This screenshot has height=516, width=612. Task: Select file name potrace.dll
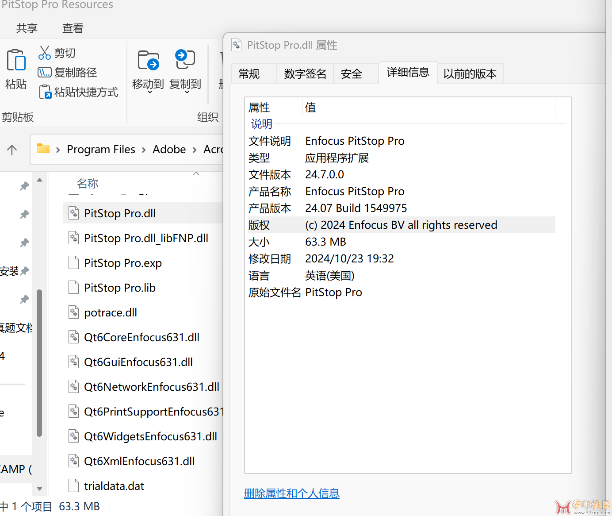point(111,312)
